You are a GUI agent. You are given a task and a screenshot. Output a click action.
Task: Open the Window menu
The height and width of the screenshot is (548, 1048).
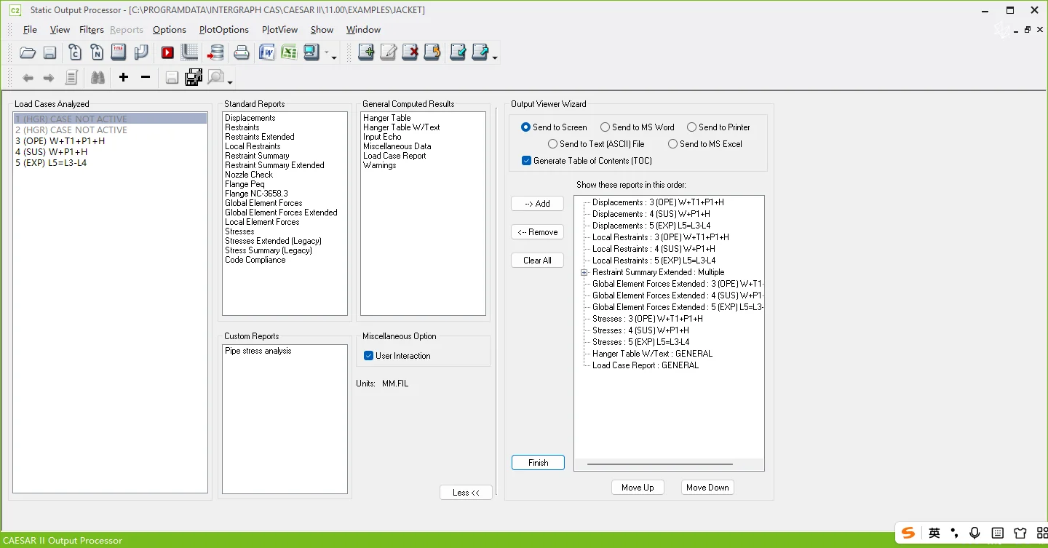(x=363, y=30)
